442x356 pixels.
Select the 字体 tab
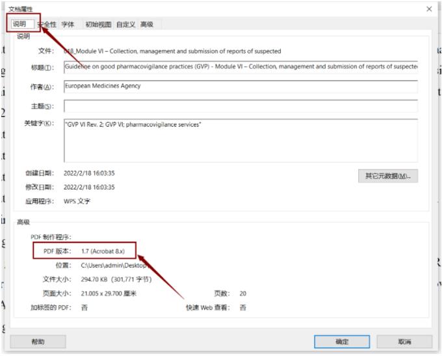point(68,25)
